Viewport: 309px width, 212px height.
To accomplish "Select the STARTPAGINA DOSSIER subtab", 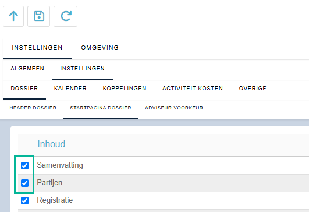I will pos(101,108).
